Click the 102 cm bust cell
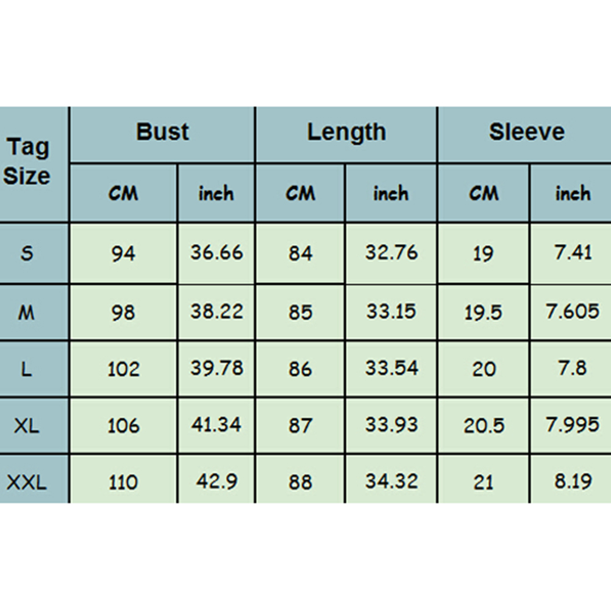Screen dimensions: 611x611 [x=123, y=368]
